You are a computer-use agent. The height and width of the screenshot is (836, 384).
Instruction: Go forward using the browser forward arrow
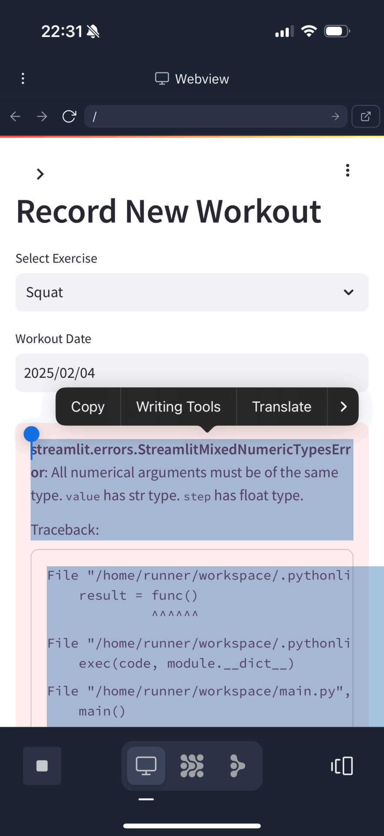pyautogui.click(x=42, y=116)
